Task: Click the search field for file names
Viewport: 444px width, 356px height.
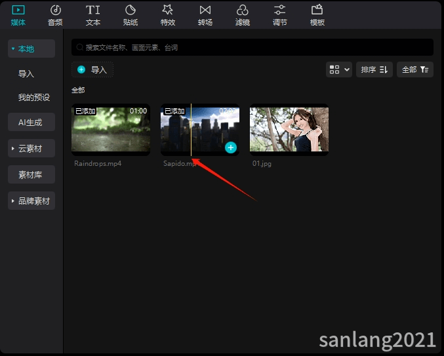Action: (252, 47)
